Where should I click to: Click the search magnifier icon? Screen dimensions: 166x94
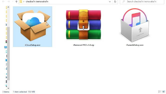(x=124, y=1)
